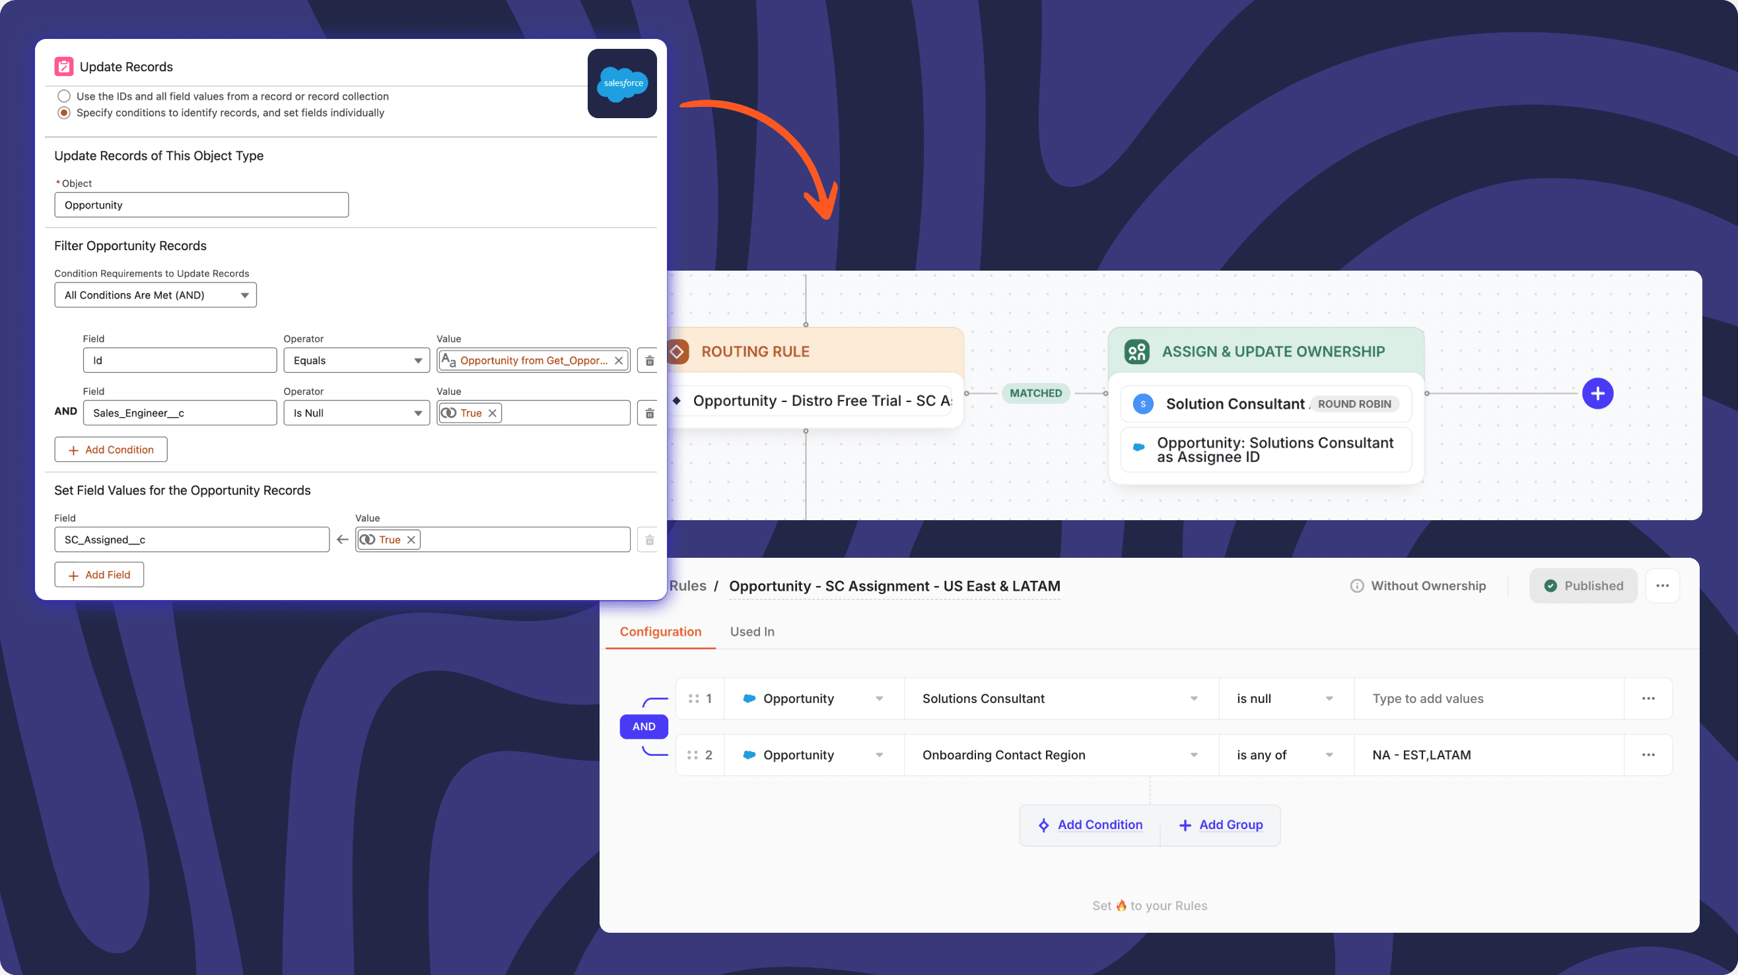Open the 'is null' operator dropdown
1738x975 pixels.
(1286, 698)
